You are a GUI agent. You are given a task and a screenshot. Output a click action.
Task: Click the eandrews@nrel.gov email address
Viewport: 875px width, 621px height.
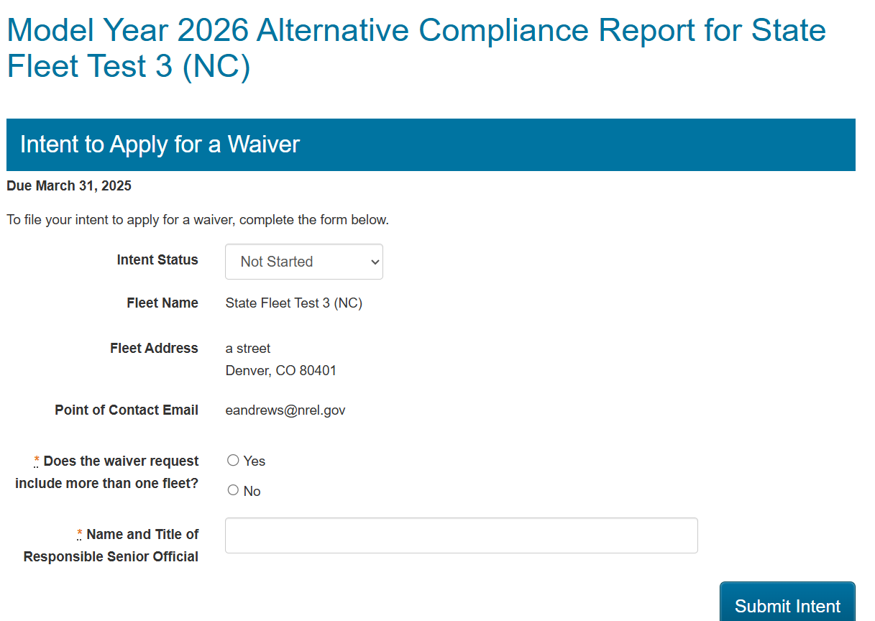coord(285,410)
